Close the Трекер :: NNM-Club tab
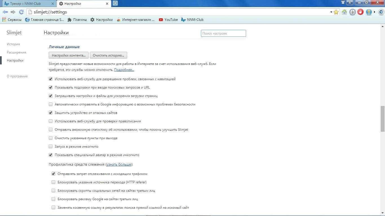 point(52,4)
